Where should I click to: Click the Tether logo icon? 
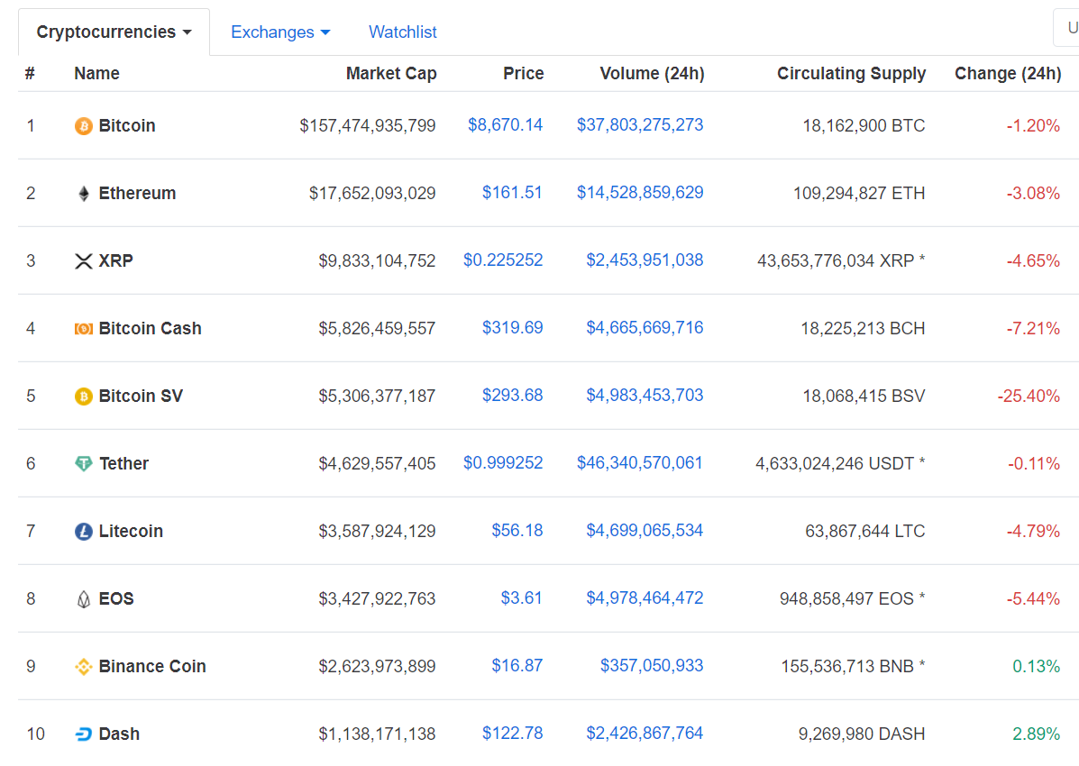pos(83,464)
